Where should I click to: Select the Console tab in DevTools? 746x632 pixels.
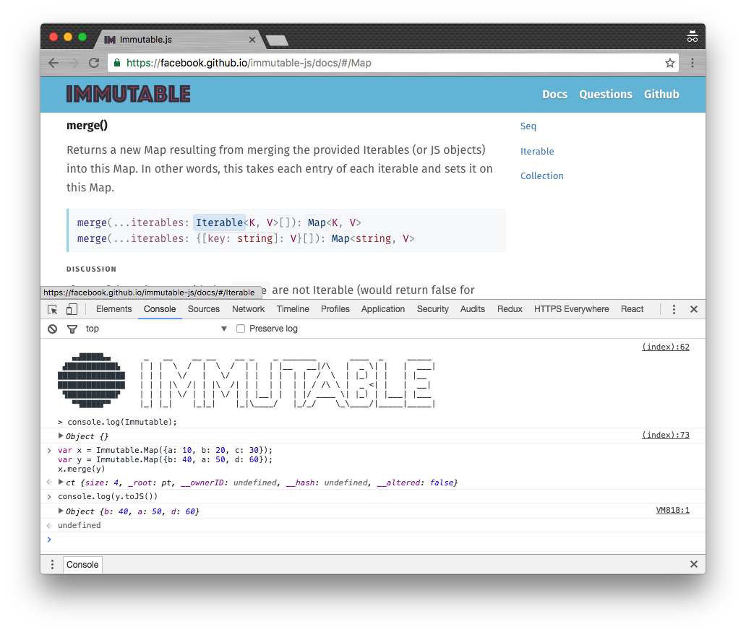tap(160, 309)
